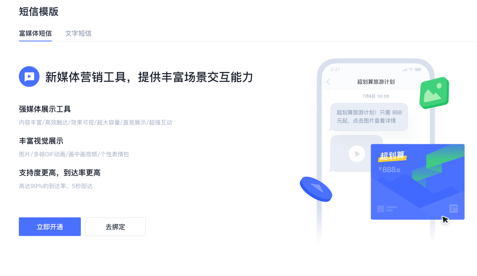Click the back chevron in phone header
Viewport: 477px width, 276px height.
tap(328, 82)
